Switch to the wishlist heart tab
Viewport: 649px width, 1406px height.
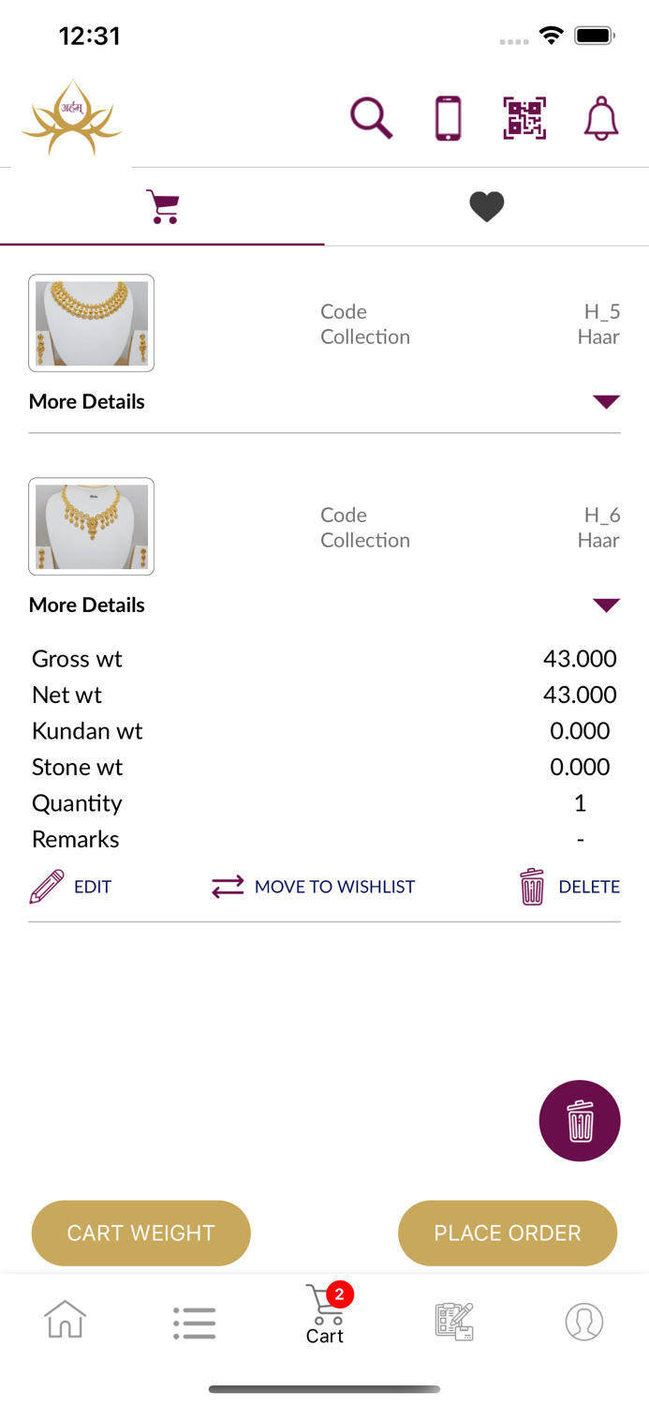pyautogui.click(x=487, y=205)
